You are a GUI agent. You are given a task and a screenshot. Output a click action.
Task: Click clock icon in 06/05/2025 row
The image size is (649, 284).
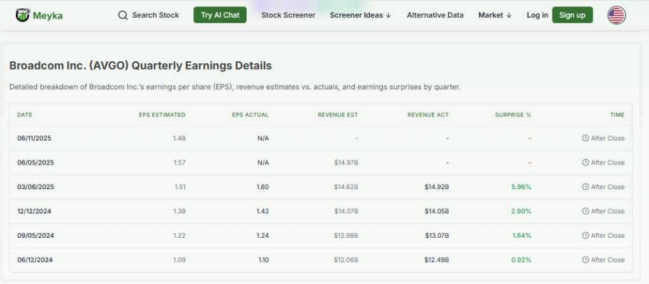pyautogui.click(x=585, y=163)
